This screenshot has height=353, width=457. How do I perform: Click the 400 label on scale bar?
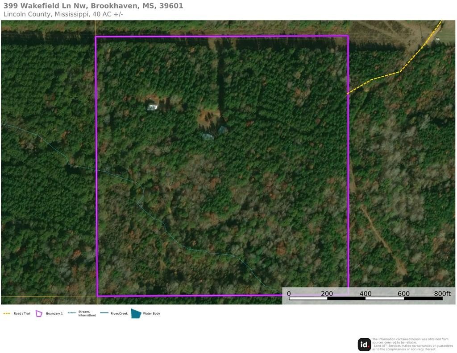366,293
